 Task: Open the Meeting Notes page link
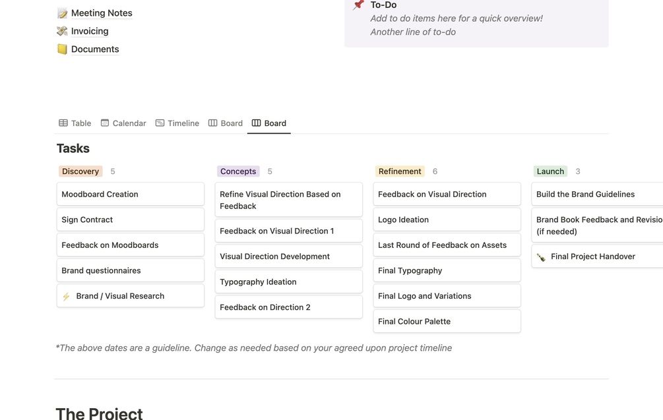(x=102, y=13)
